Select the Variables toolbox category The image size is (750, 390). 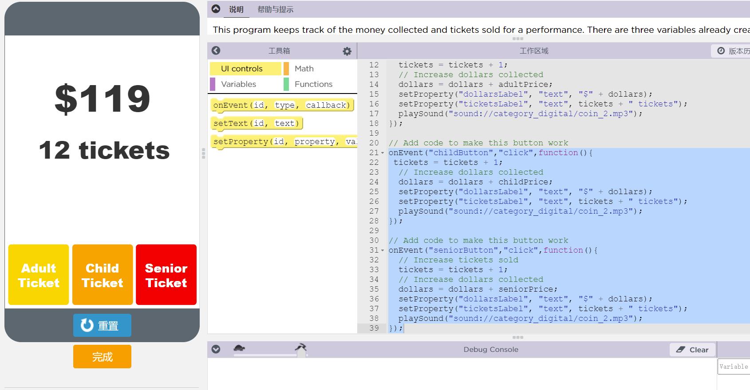(245, 84)
